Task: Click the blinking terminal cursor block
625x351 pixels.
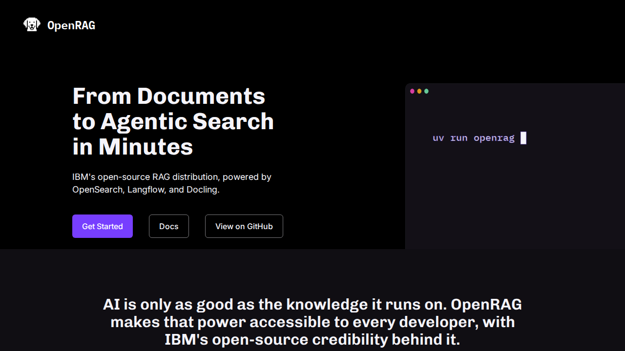Action: pyautogui.click(x=523, y=138)
